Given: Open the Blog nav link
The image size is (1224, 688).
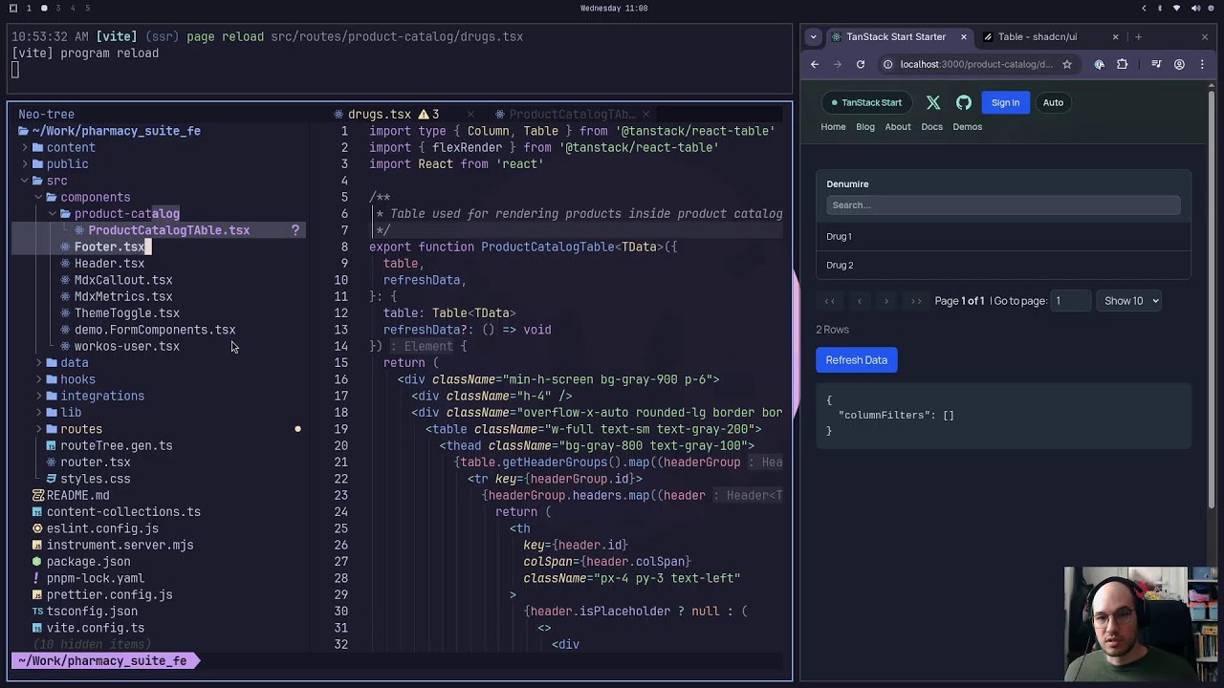Looking at the screenshot, I should [865, 126].
